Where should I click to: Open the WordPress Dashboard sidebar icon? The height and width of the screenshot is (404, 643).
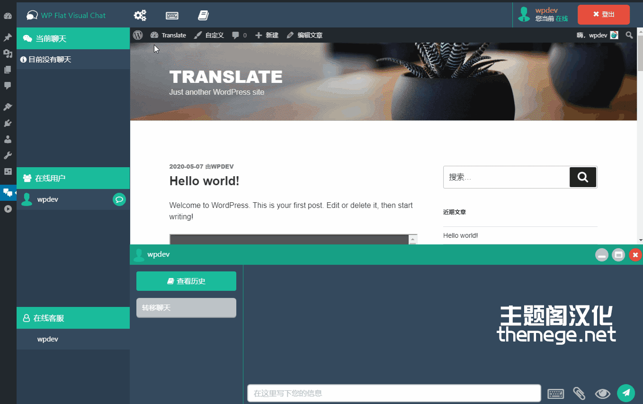(x=8, y=16)
